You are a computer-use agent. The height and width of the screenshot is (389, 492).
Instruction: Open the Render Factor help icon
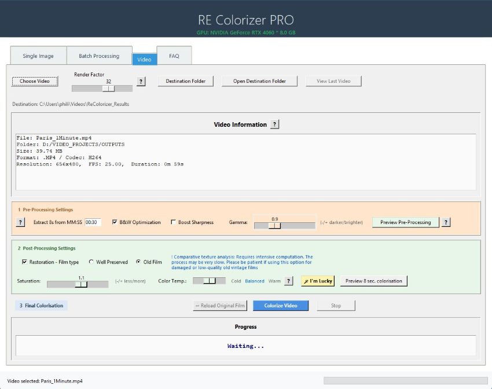point(140,82)
